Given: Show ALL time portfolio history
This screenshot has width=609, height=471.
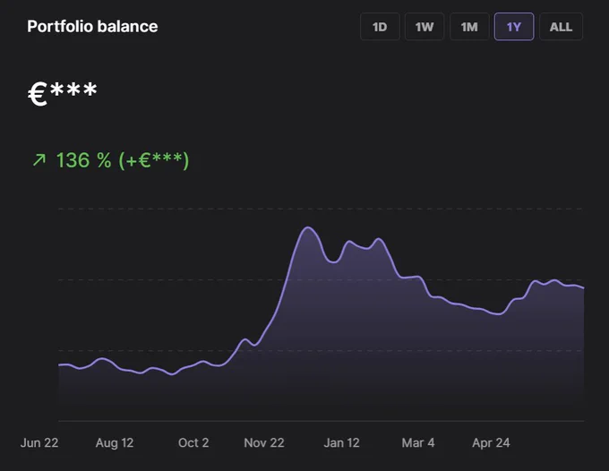Looking at the screenshot, I should pos(561,26).
